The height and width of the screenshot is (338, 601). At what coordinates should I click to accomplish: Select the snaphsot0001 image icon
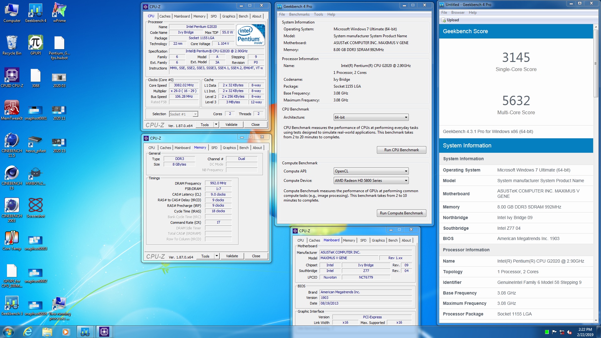coord(36,113)
